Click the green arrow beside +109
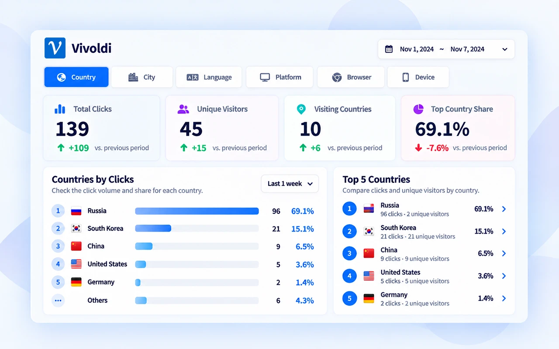The image size is (559, 349). click(61, 148)
